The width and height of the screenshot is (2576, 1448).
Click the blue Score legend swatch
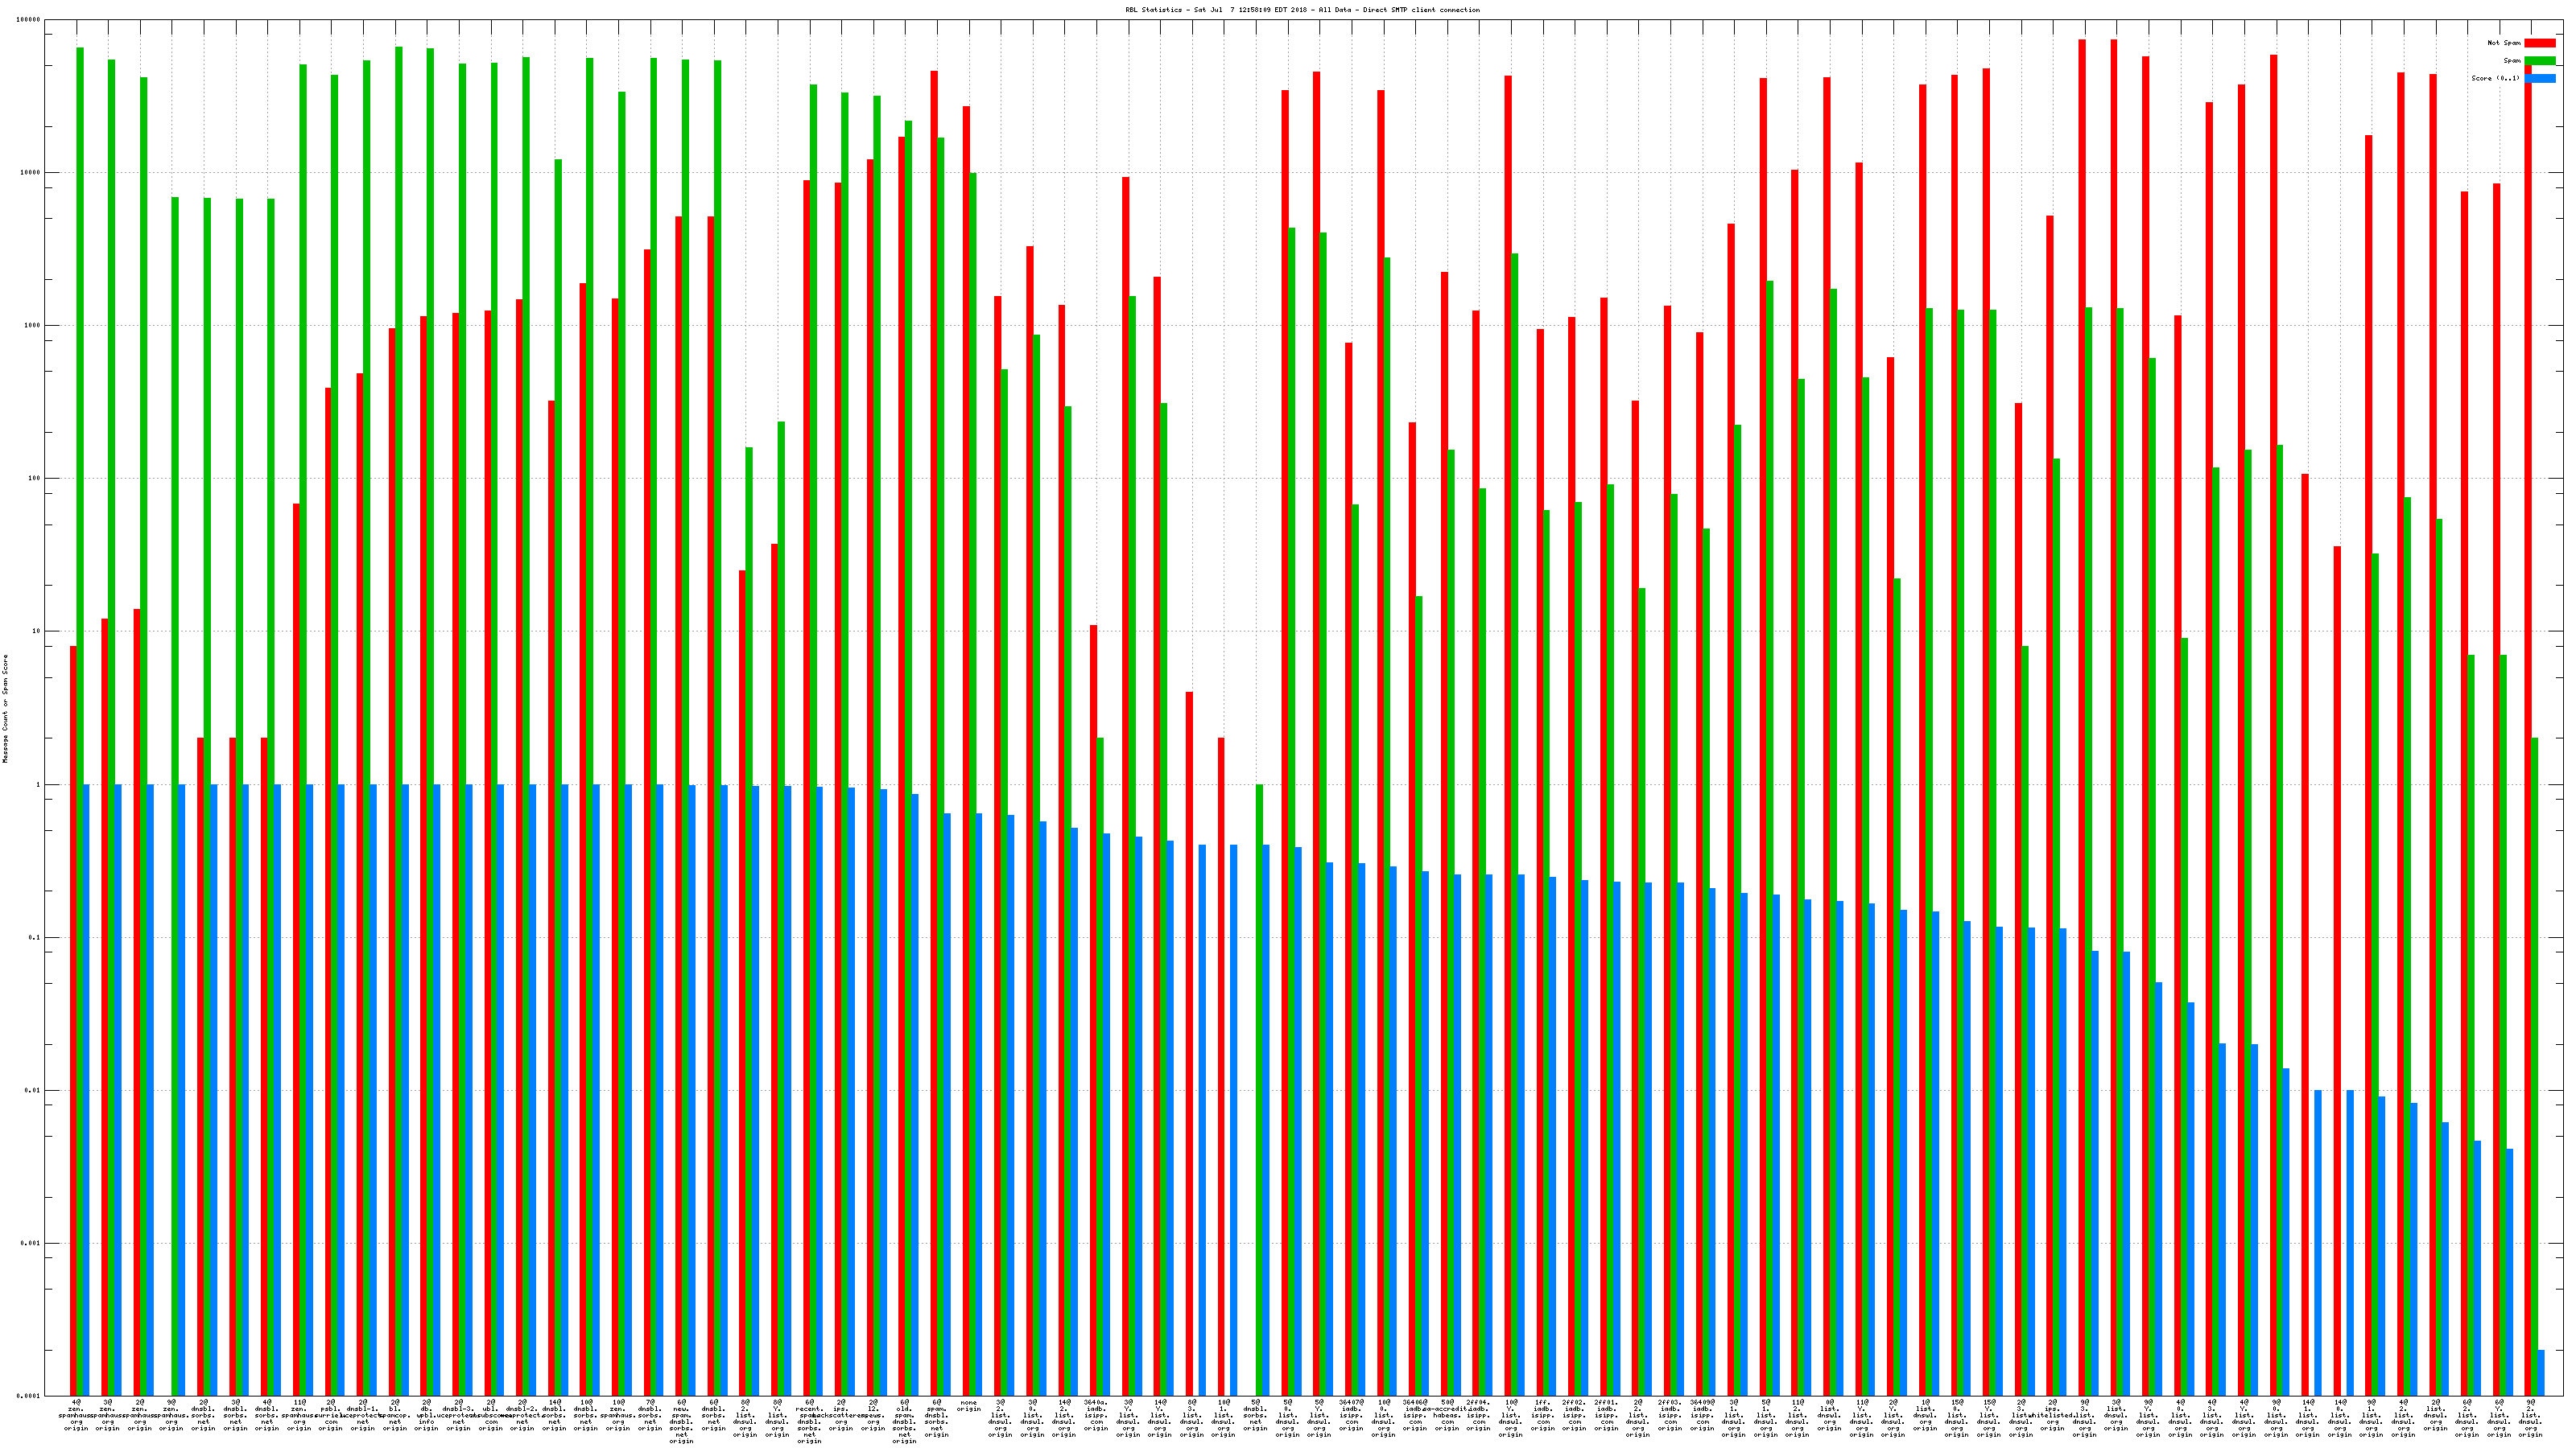point(2540,78)
